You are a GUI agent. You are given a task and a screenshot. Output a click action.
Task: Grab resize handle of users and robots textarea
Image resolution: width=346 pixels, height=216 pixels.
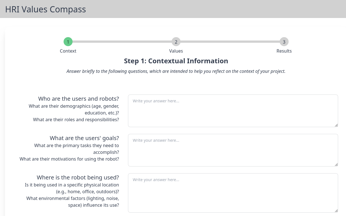click(336, 125)
